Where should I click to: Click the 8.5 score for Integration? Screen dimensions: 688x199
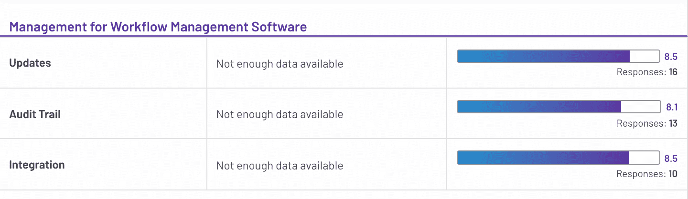pyautogui.click(x=671, y=158)
